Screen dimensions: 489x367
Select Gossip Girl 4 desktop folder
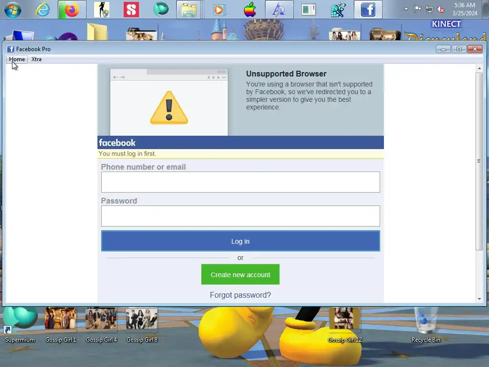(101, 325)
